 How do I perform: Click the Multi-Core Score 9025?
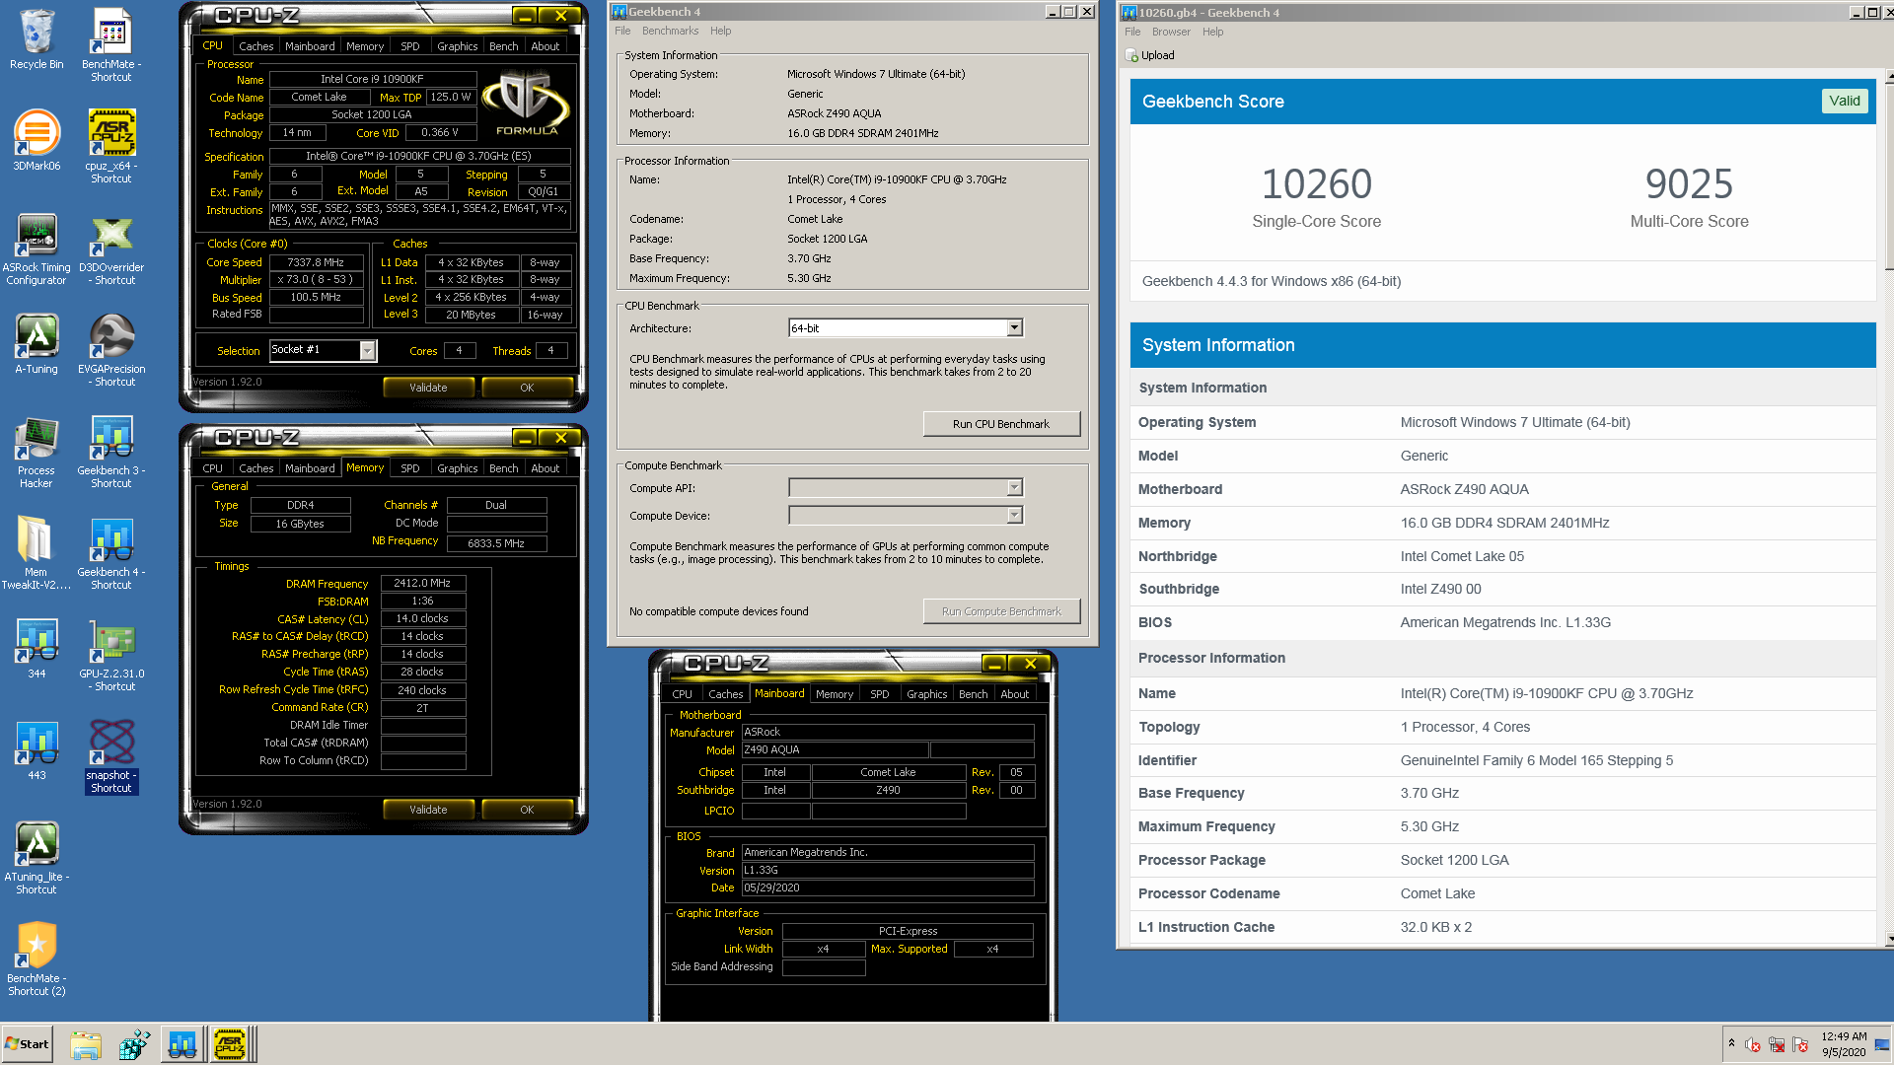point(1689,183)
